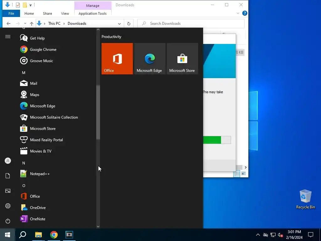Click the Properties checkmark icon in title bar
Viewport: 321px width, 241px height.
pyautogui.click(x=18, y=5)
